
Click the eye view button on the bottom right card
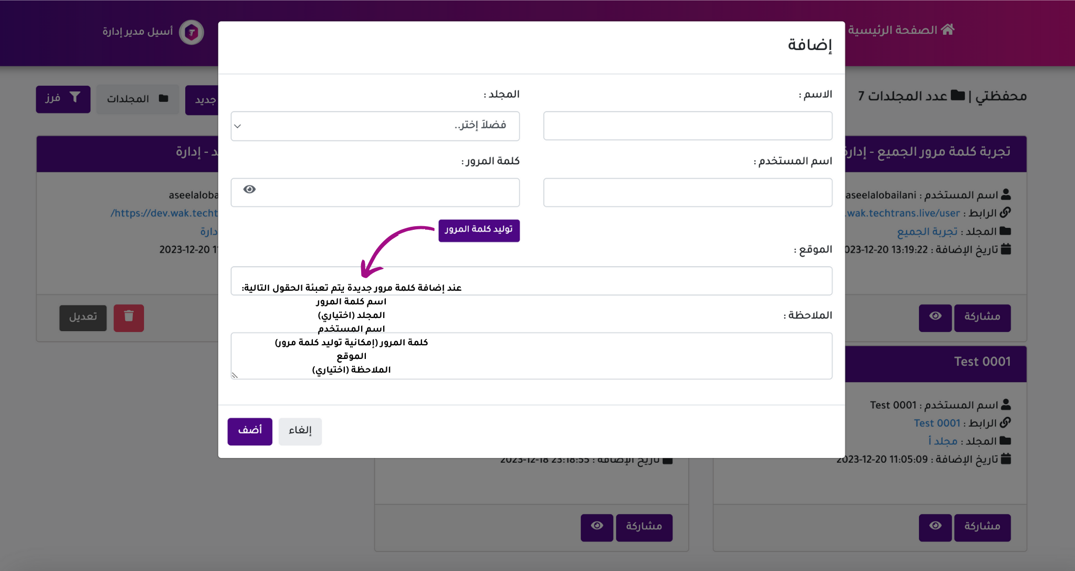click(935, 527)
